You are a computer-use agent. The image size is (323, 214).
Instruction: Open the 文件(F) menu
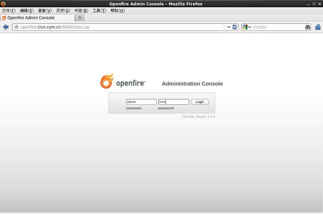[8, 10]
